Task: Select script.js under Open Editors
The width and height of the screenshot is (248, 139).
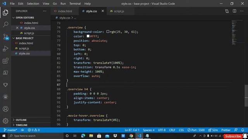Action: pyautogui.click(x=29, y=33)
